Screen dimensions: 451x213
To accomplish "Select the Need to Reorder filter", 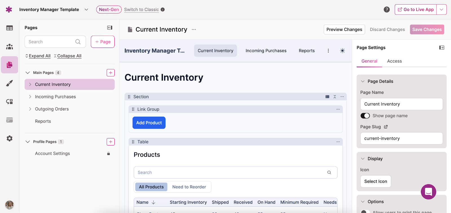I will click(189, 187).
